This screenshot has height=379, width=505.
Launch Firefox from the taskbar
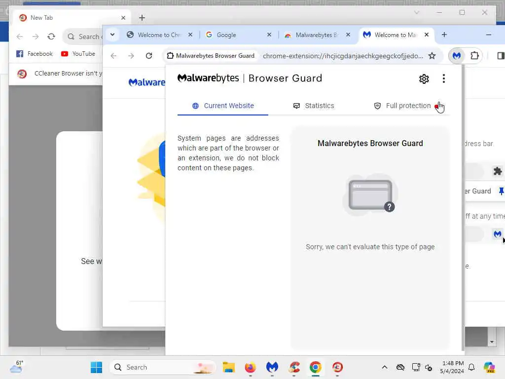pyautogui.click(x=250, y=367)
